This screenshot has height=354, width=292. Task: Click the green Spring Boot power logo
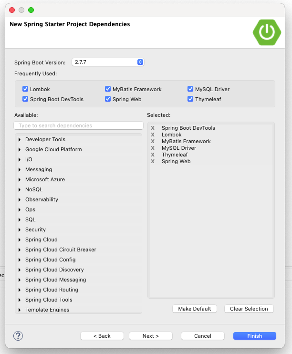pyautogui.click(x=267, y=32)
